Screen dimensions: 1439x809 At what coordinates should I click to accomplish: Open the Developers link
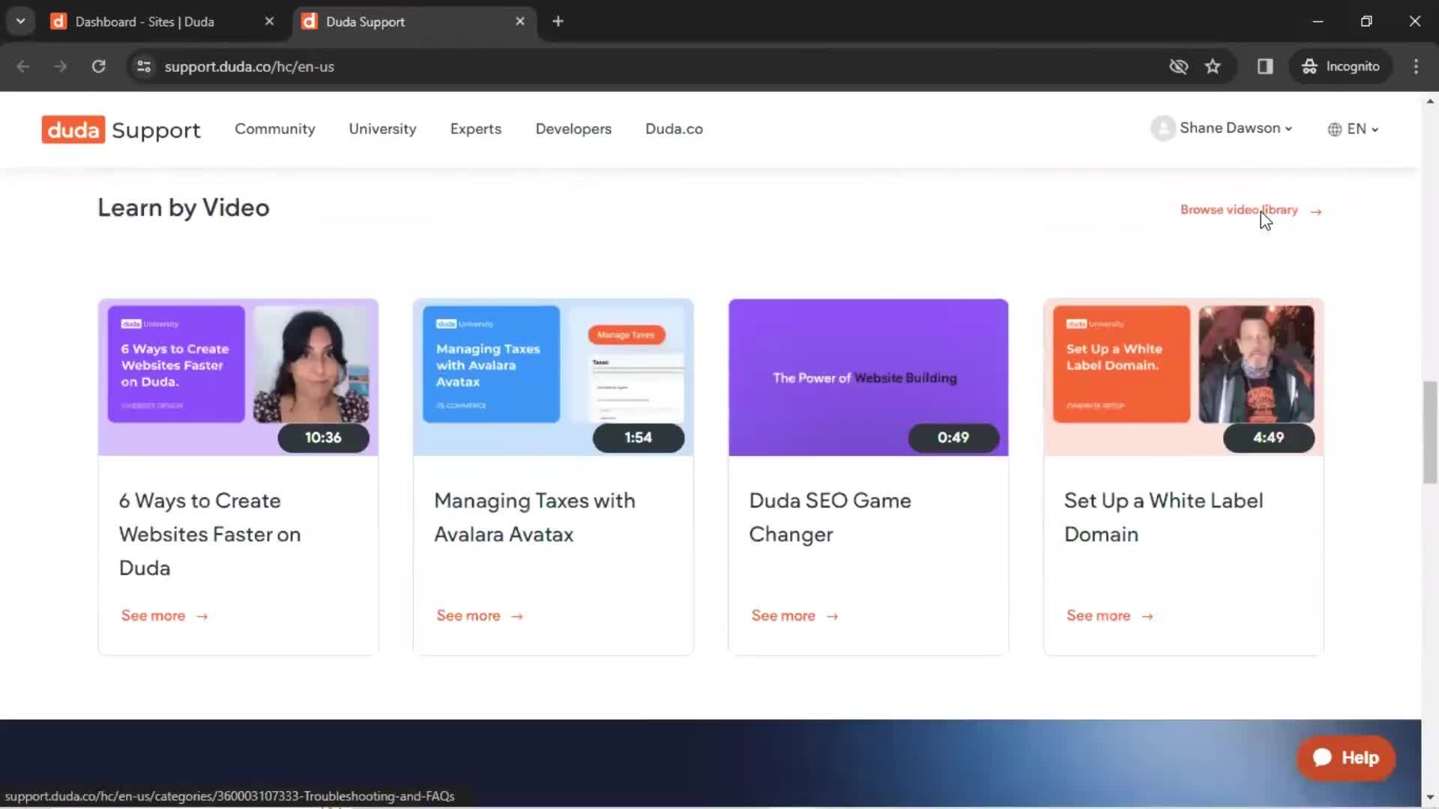pos(573,129)
